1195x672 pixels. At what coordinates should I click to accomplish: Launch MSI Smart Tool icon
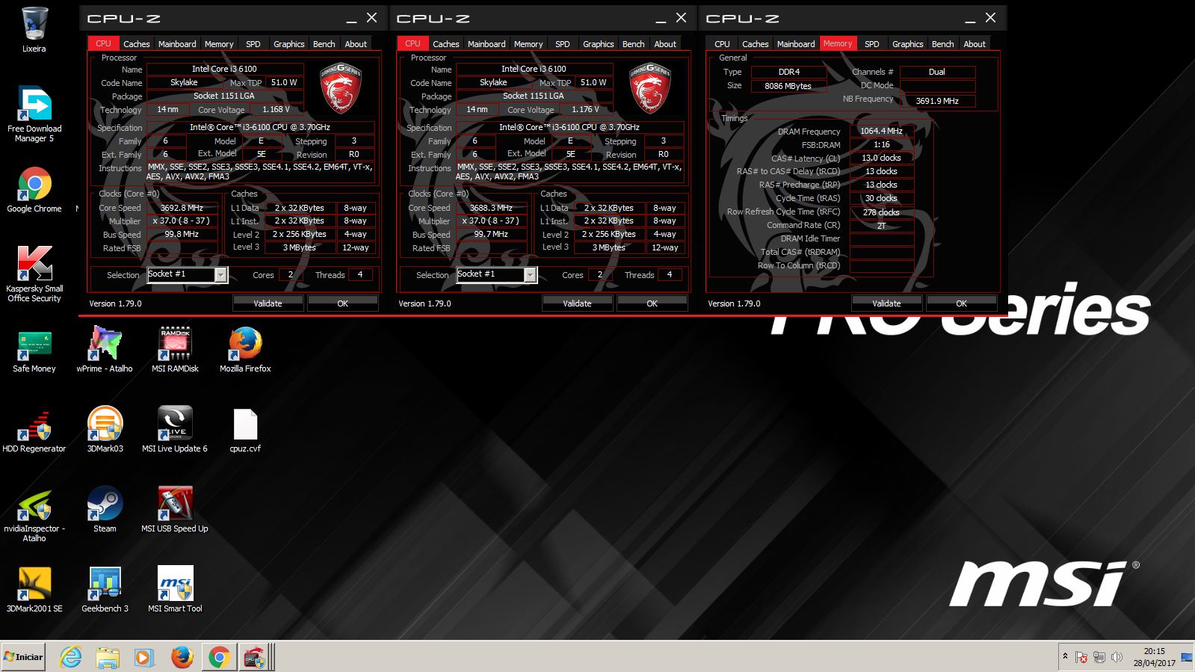point(175,590)
